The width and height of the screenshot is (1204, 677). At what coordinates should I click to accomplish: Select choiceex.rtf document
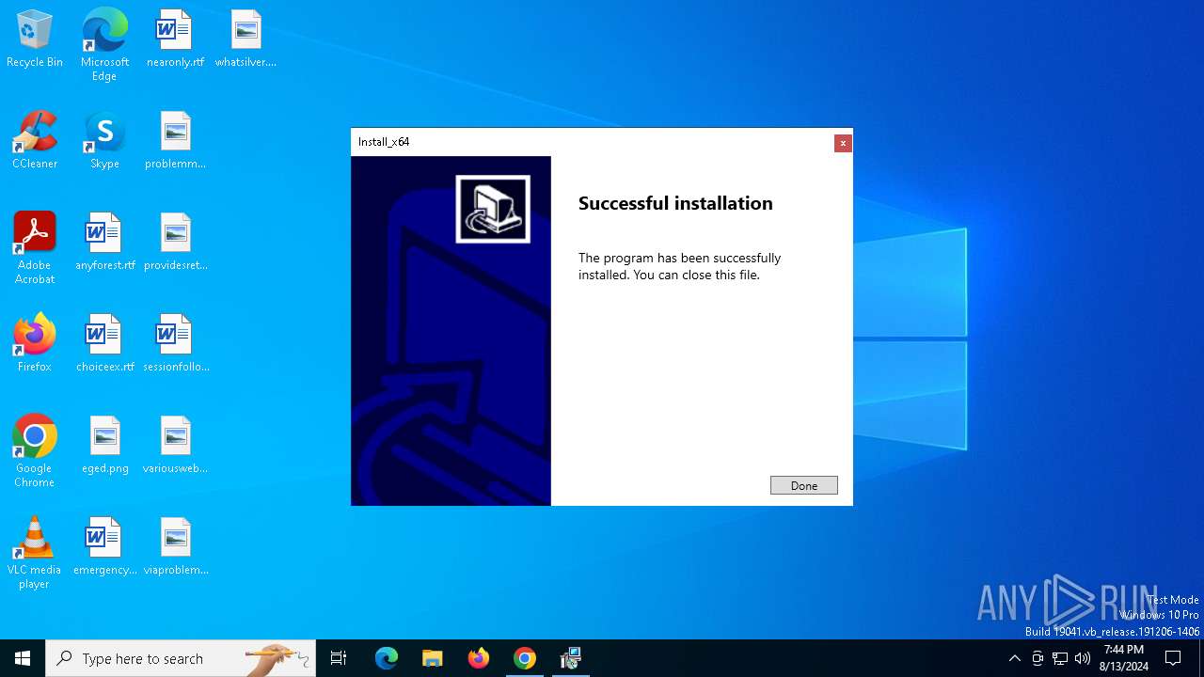click(104, 344)
